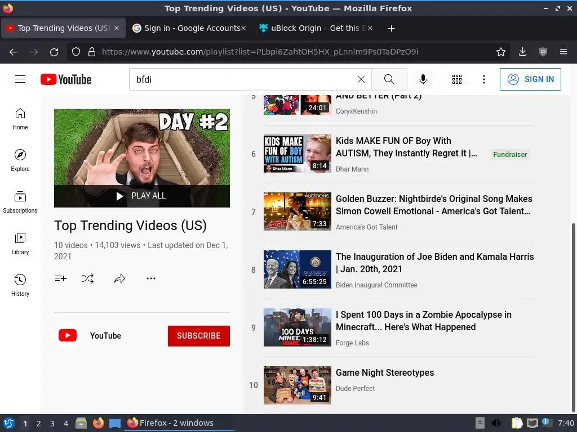
Task: Select the Top Trending Videos tab
Action: click(63, 28)
